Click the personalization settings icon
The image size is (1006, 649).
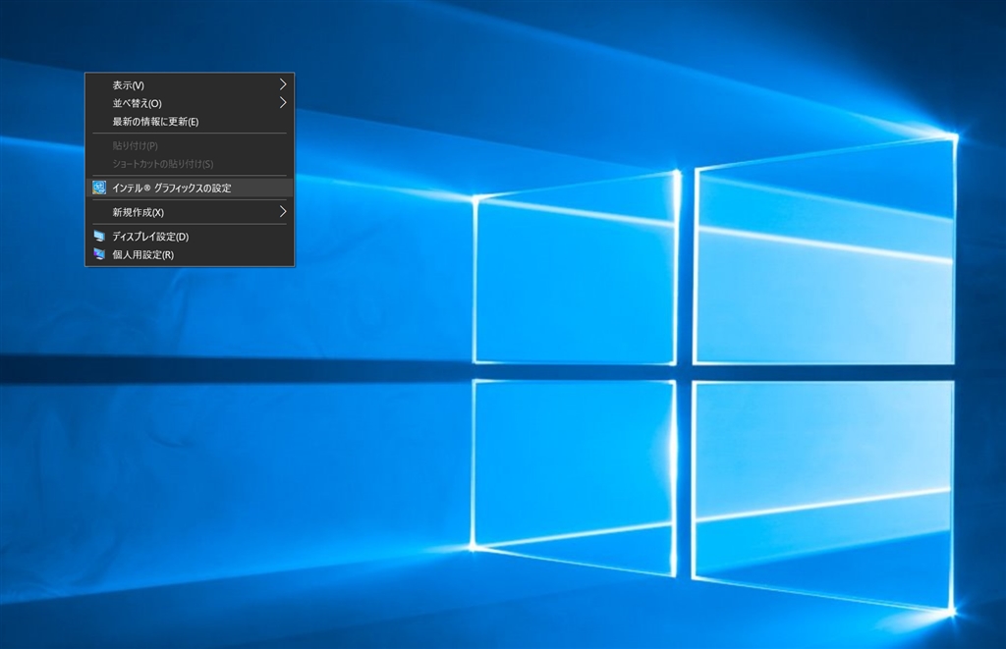point(99,254)
